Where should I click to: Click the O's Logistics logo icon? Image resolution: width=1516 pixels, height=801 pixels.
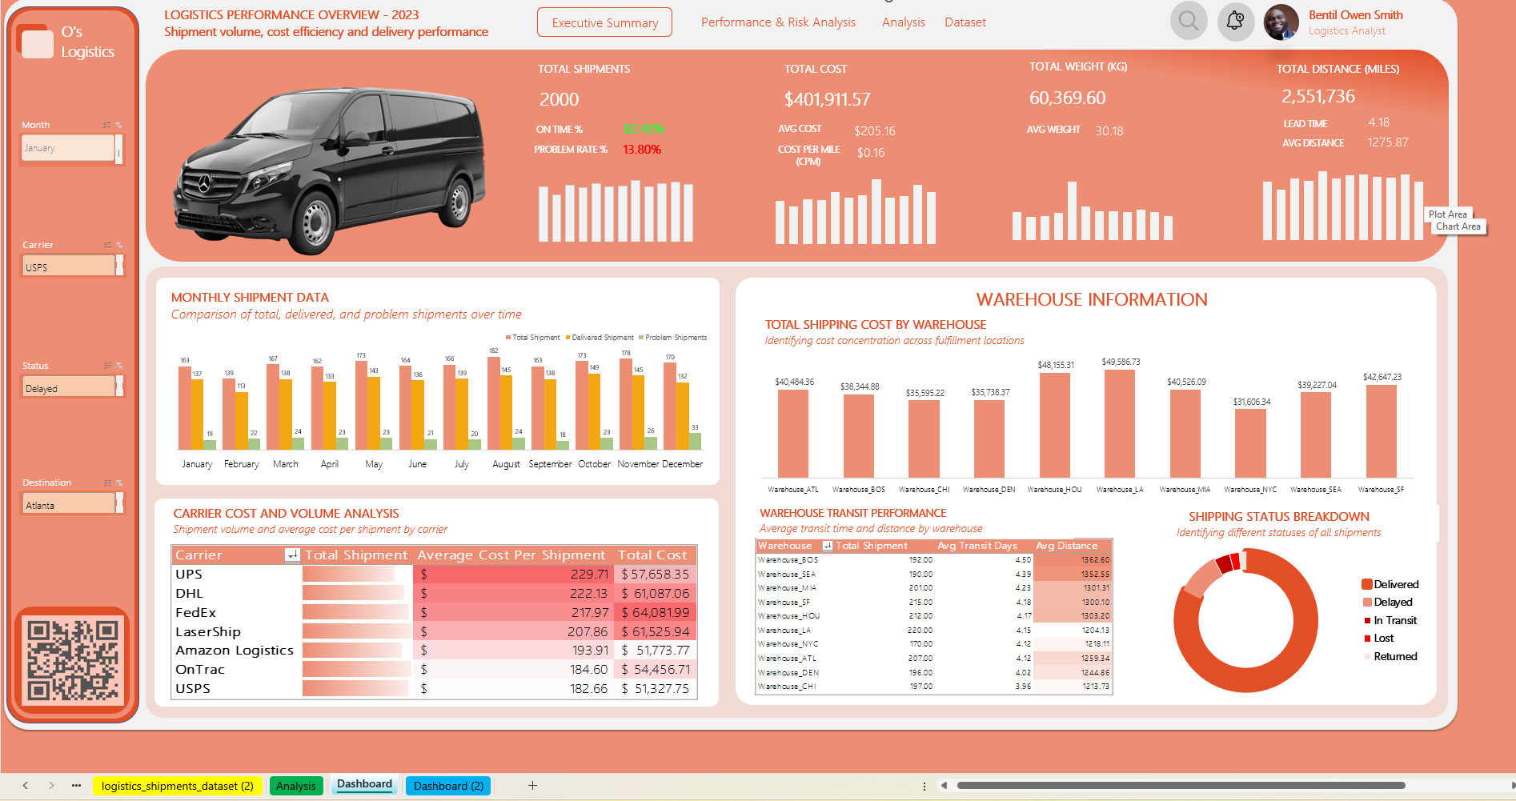tap(35, 43)
